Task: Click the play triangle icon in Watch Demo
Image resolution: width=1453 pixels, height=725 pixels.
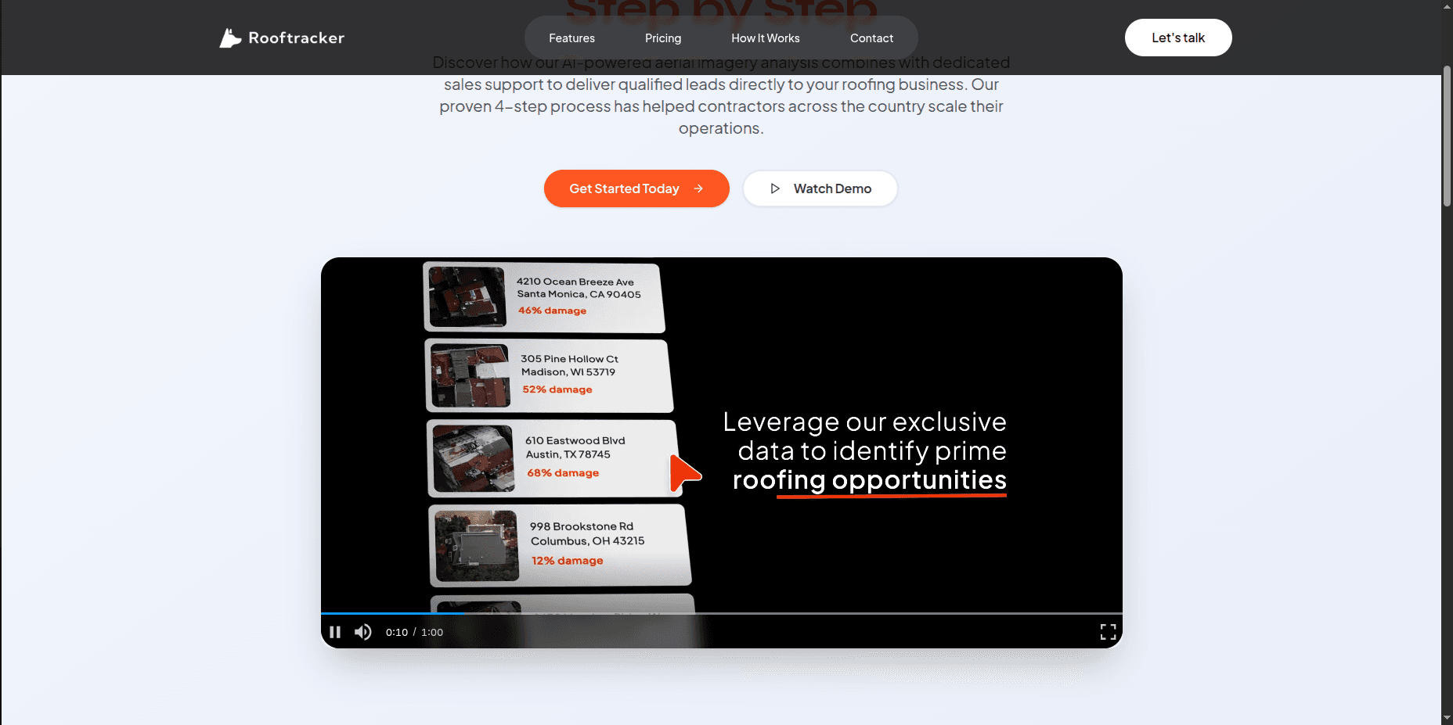Action: point(775,188)
